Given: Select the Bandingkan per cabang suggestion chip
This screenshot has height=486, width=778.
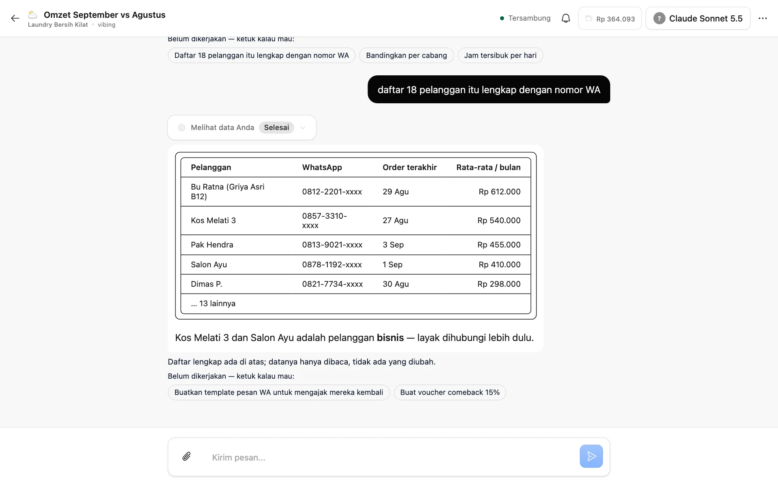Looking at the screenshot, I should pyautogui.click(x=406, y=55).
